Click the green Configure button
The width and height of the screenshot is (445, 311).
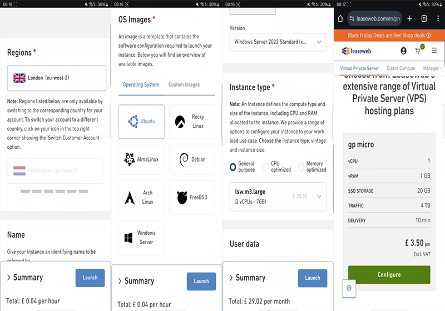(389, 274)
